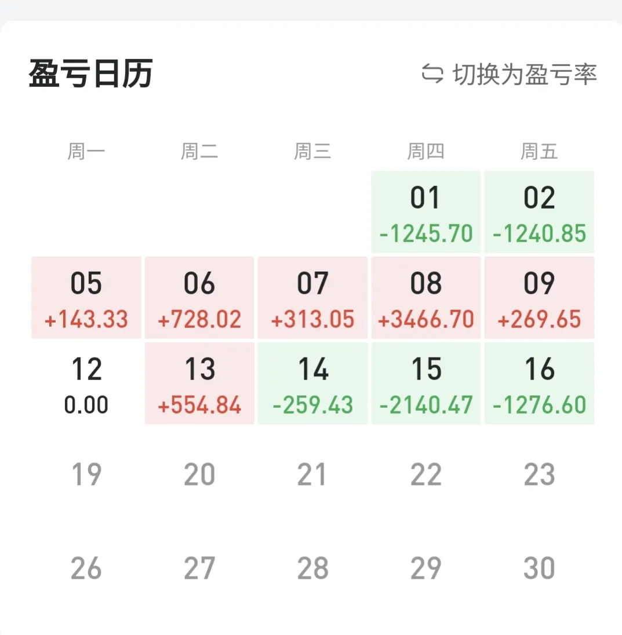Screen dimensions: 622x635
Task: Click the swap arrows icon
Action: [432, 74]
